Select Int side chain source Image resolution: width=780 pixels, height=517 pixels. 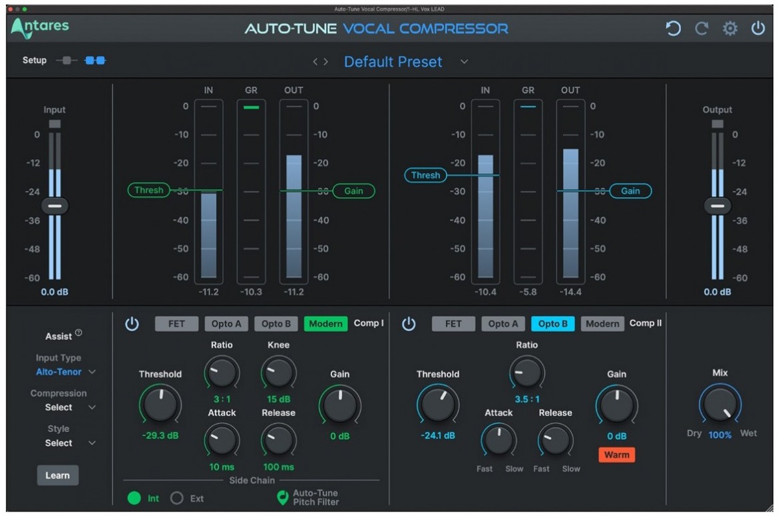134,498
